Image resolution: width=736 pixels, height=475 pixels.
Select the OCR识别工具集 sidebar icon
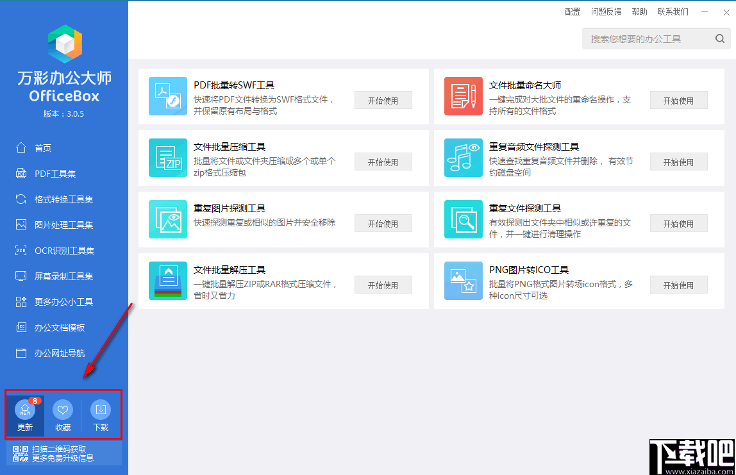[x=20, y=251]
